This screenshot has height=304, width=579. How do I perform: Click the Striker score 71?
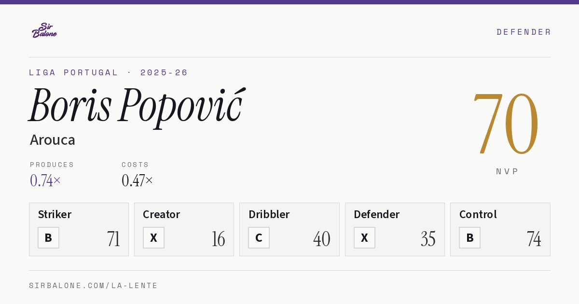[114, 239]
